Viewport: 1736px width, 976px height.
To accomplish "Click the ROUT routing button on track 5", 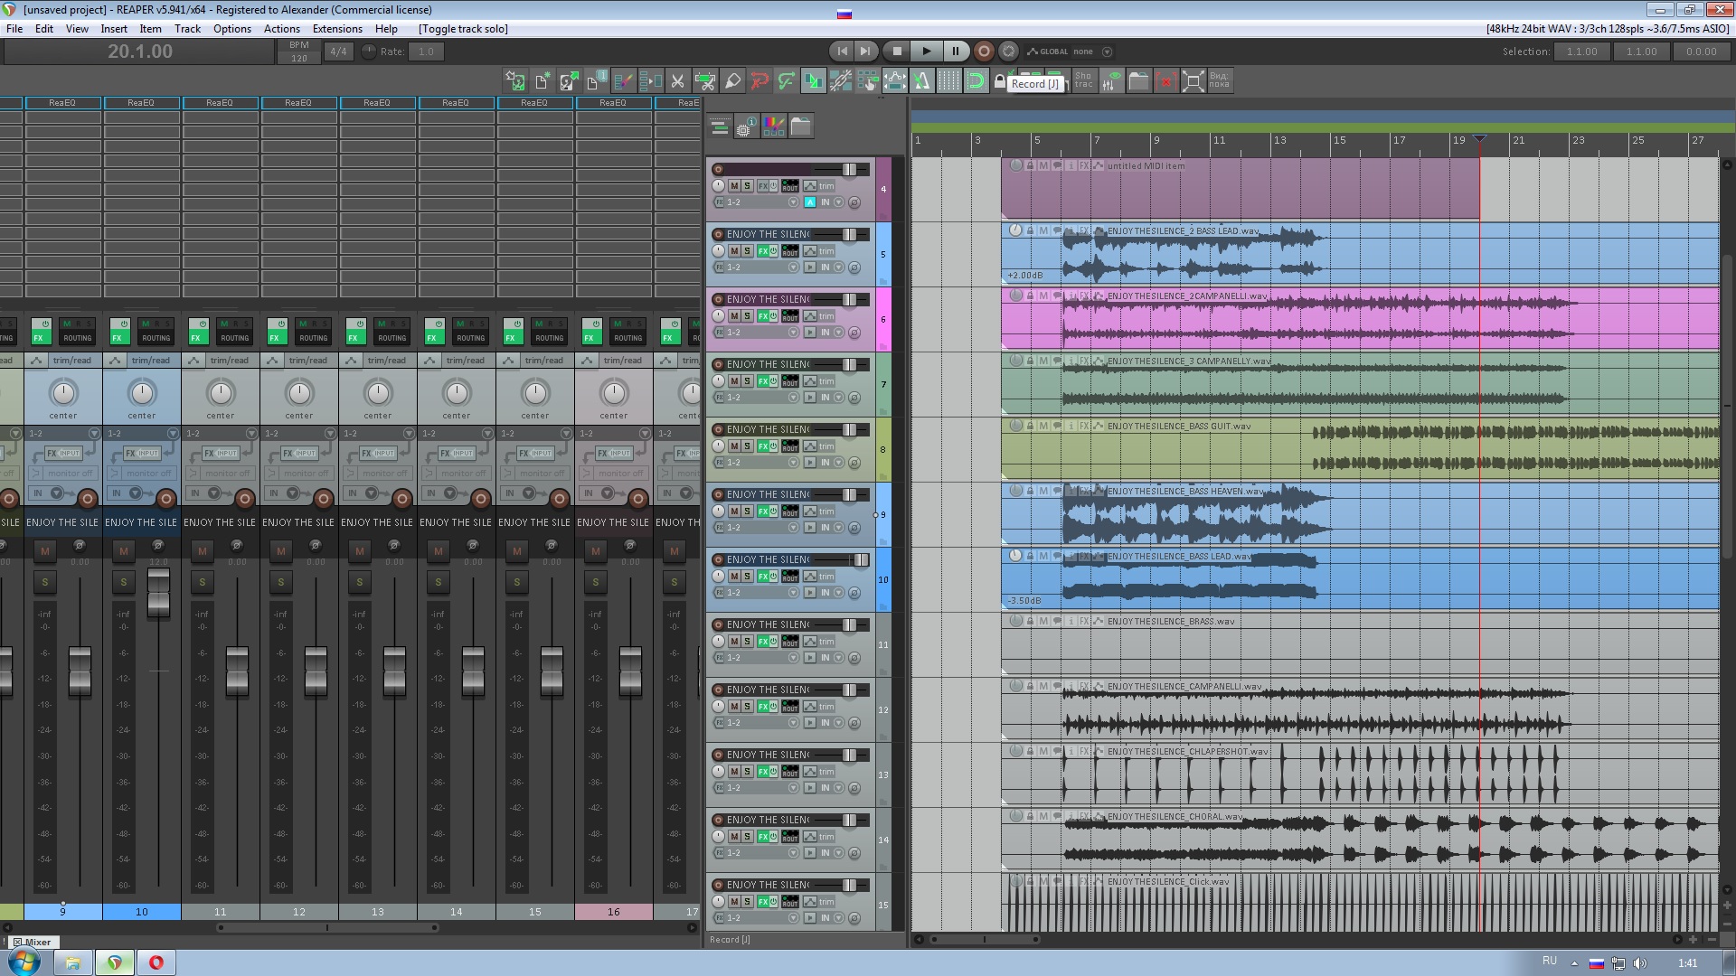I will pyautogui.click(x=790, y=251).
